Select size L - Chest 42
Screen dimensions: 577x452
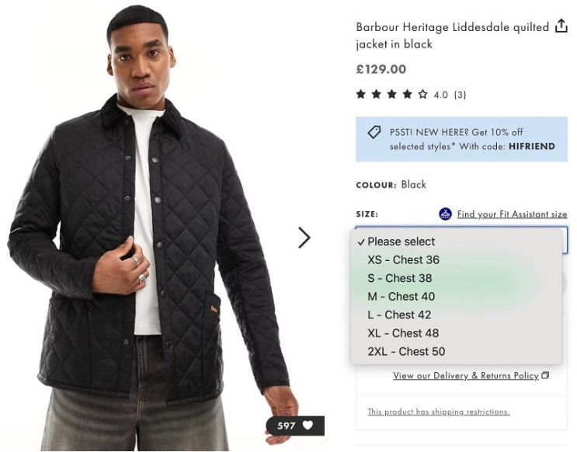399,315
